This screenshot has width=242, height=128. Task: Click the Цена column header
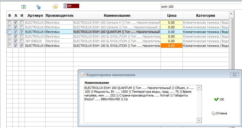(x=171, y=16)
